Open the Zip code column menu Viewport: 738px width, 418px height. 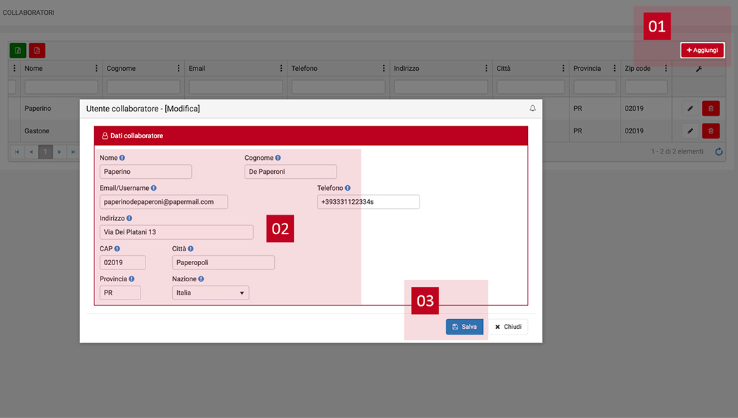(666, 69)
